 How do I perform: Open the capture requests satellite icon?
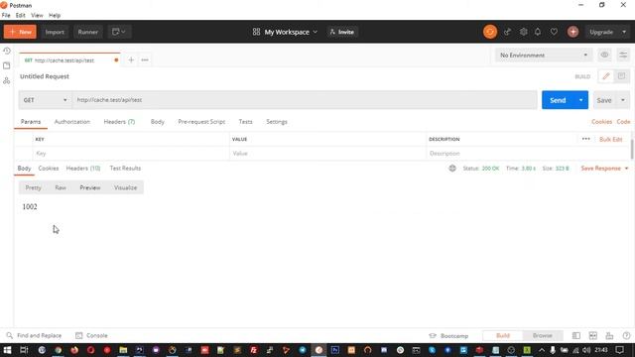(507, 32)
